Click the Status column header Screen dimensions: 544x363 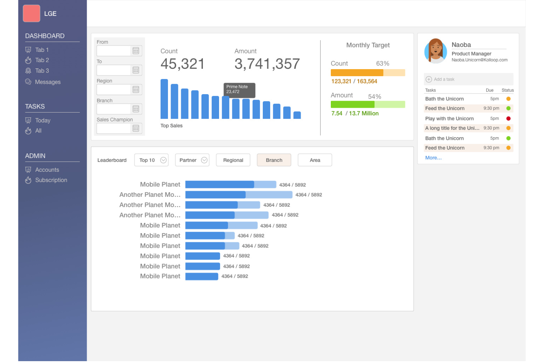tap(508, 90)
